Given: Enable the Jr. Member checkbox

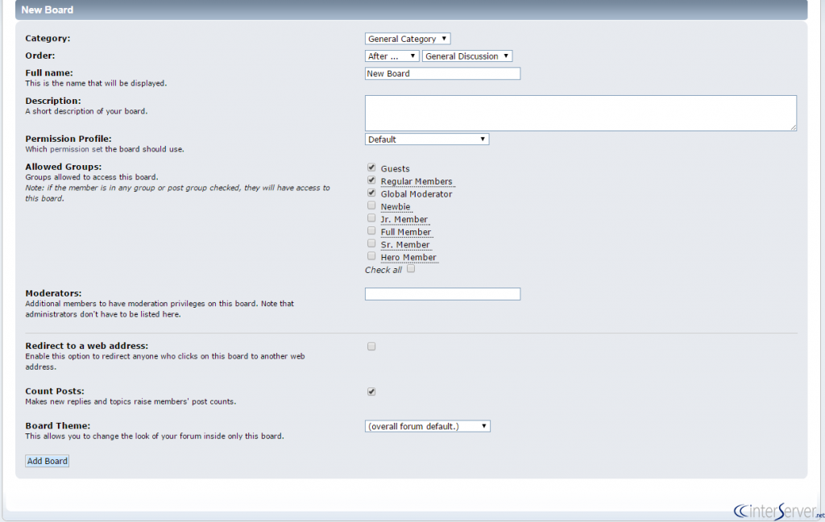Looking at the screenshot, I should point(371,218).
